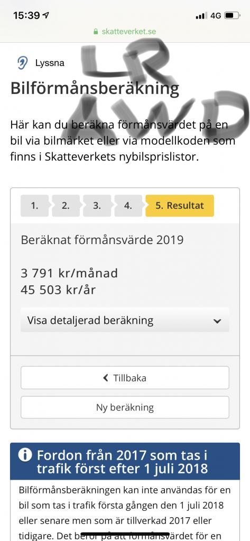Click the Tillbaka button
The image size is (250, 541).
(125, 378)
